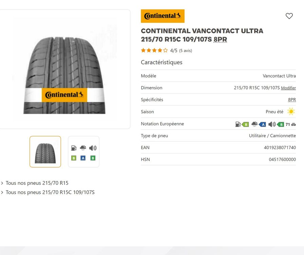Click the noise level speaker icon
This screenshot has width=304, height=255.
tap(272, 124)
